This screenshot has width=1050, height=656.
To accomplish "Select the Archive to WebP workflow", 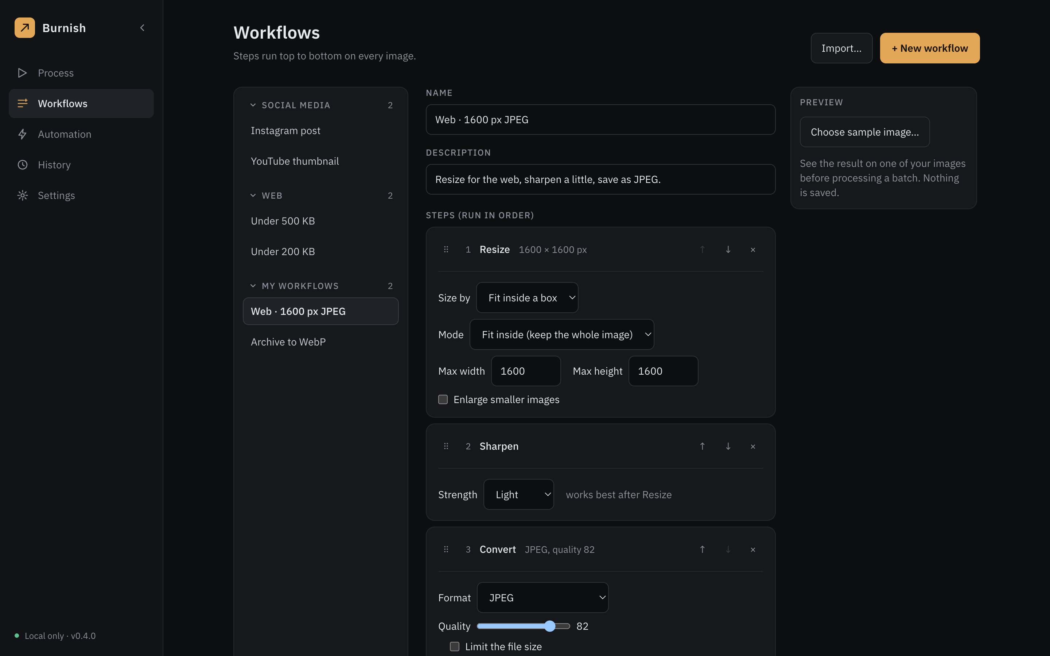I will point(320,342).
